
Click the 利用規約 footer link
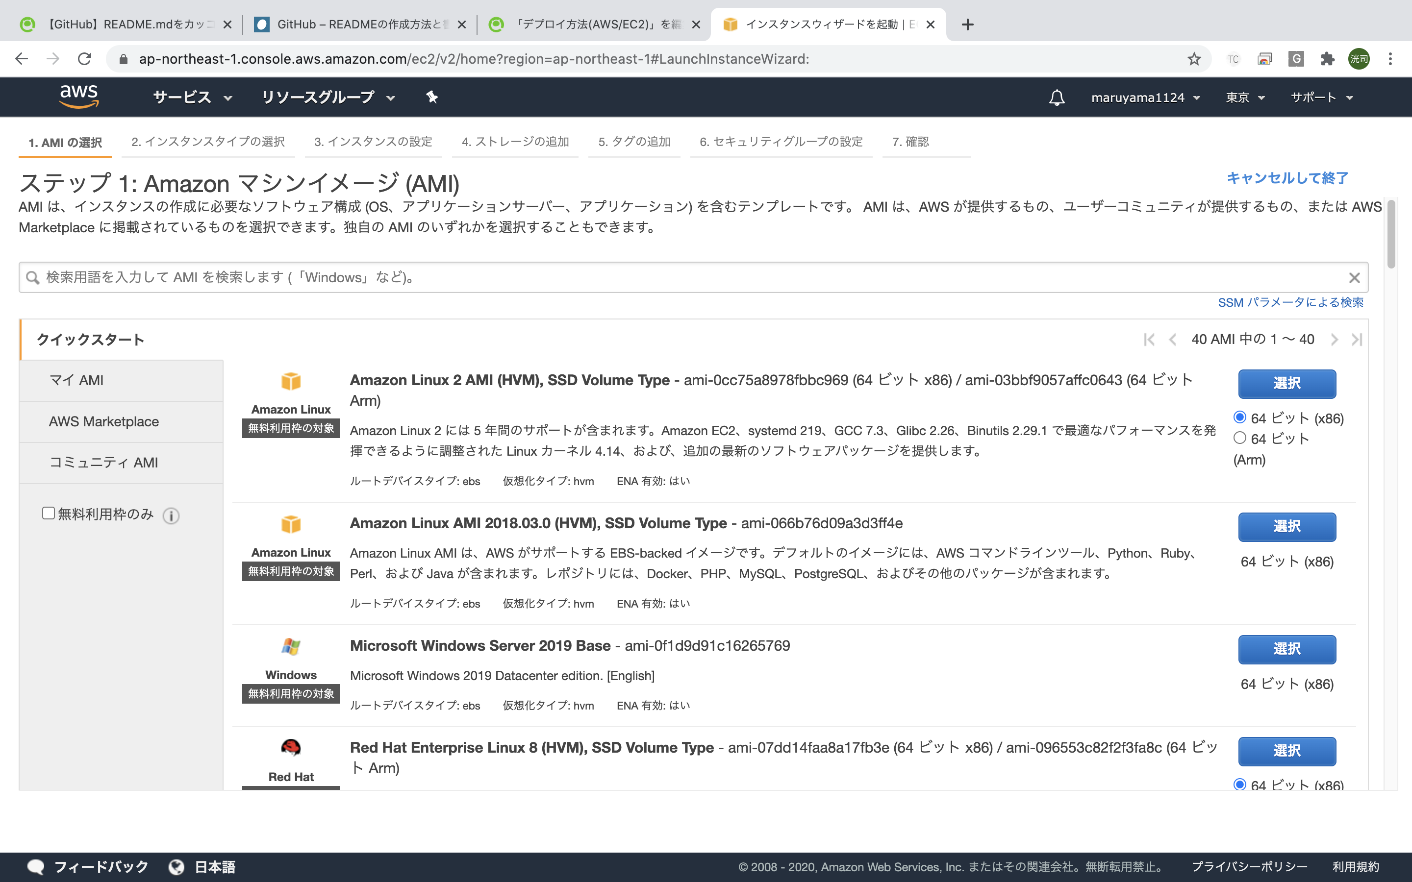pyautogui.click(x=1356, y=867)
